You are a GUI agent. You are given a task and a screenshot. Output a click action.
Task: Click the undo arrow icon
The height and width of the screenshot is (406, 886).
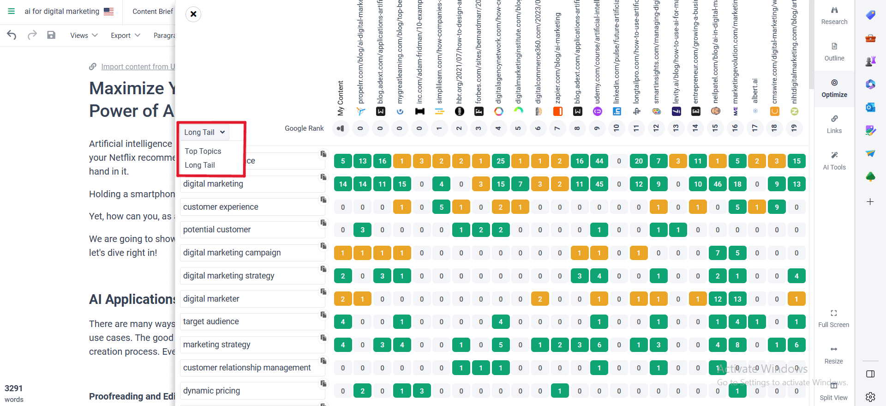(12, 35)
